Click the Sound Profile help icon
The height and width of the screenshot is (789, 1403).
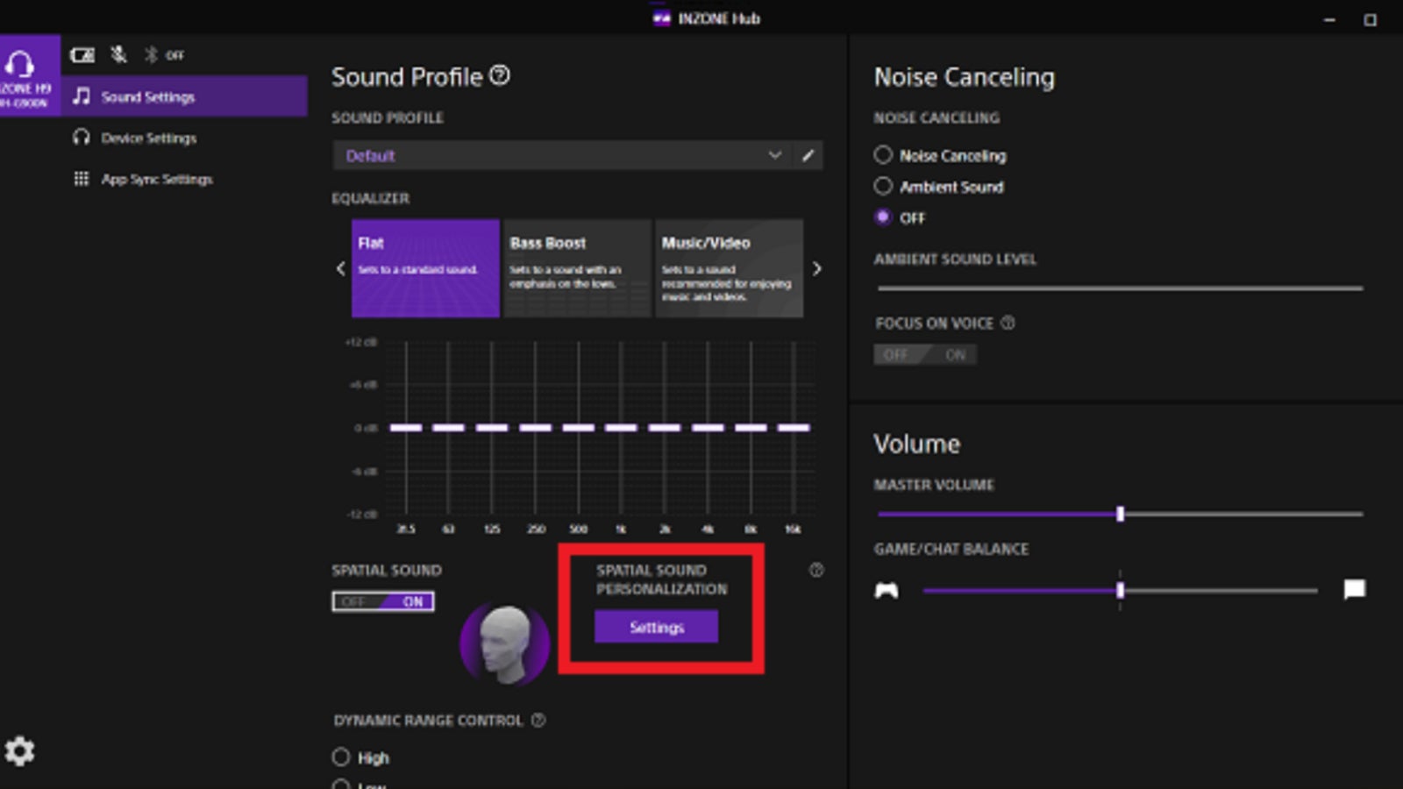501,77
